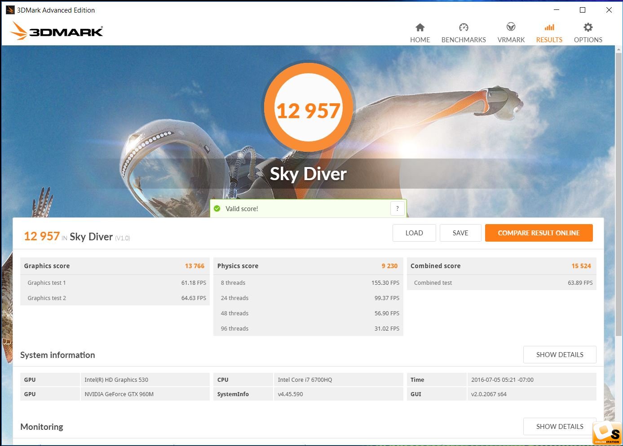The image size is (623, 446).
Task: Click the 96 threads row
Action: (x=308, y=328)
